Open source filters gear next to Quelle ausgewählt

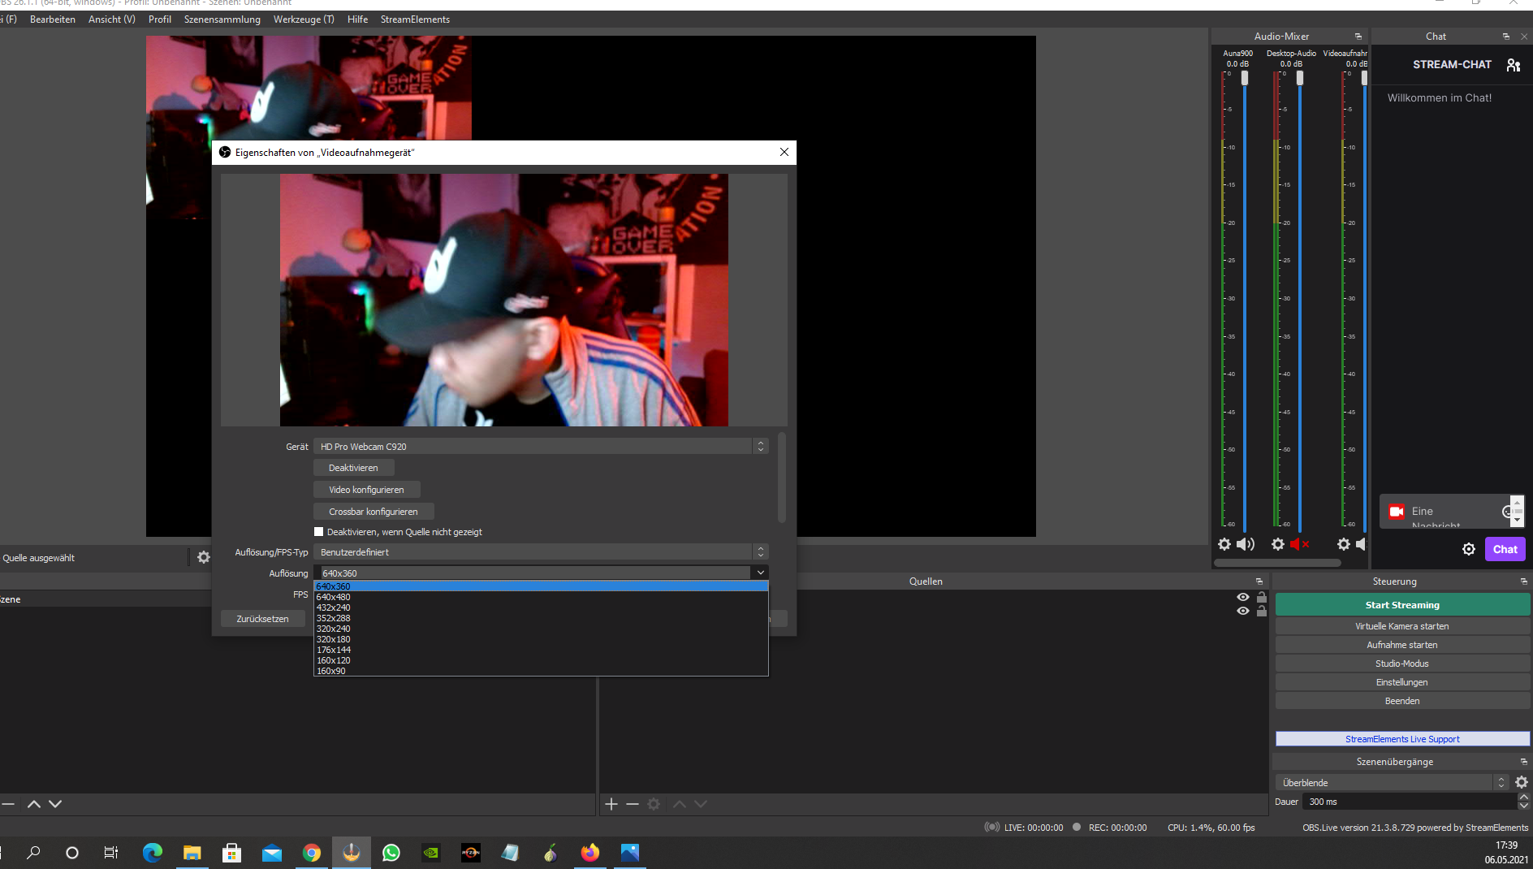point(204,557)
